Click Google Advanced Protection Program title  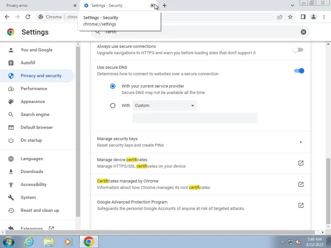coord(132,202)
